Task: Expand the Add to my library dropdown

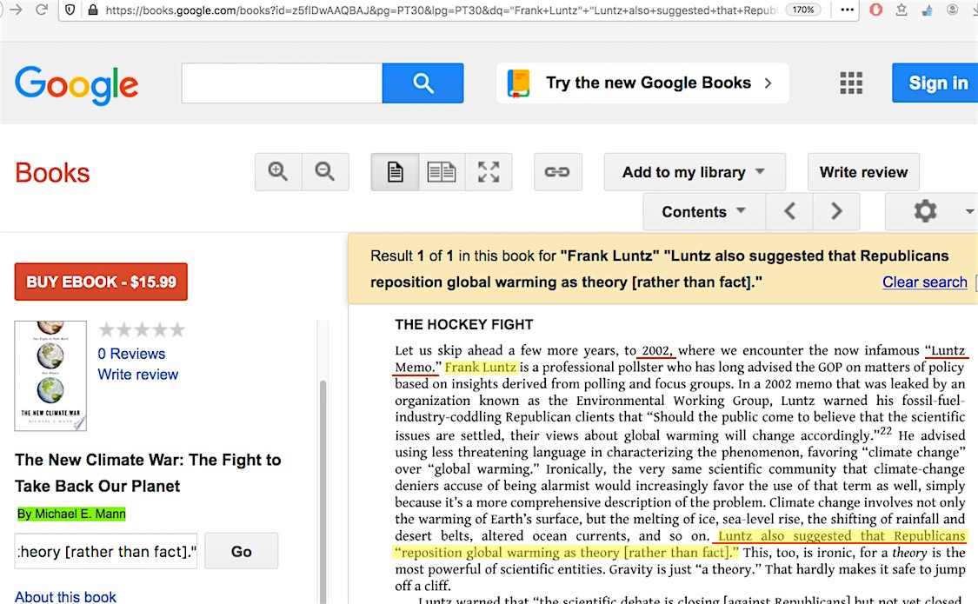Action: click(x=694, y=172)
